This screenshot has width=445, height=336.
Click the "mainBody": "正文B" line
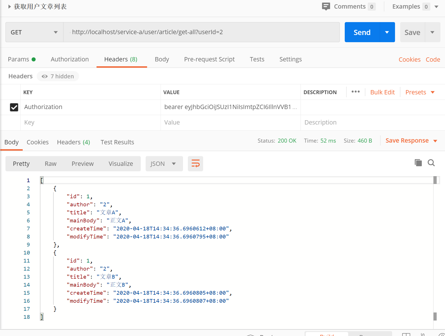(99, 285)
